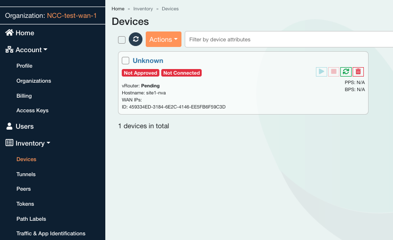Click the stop device square icon

[x=334, y=71]
